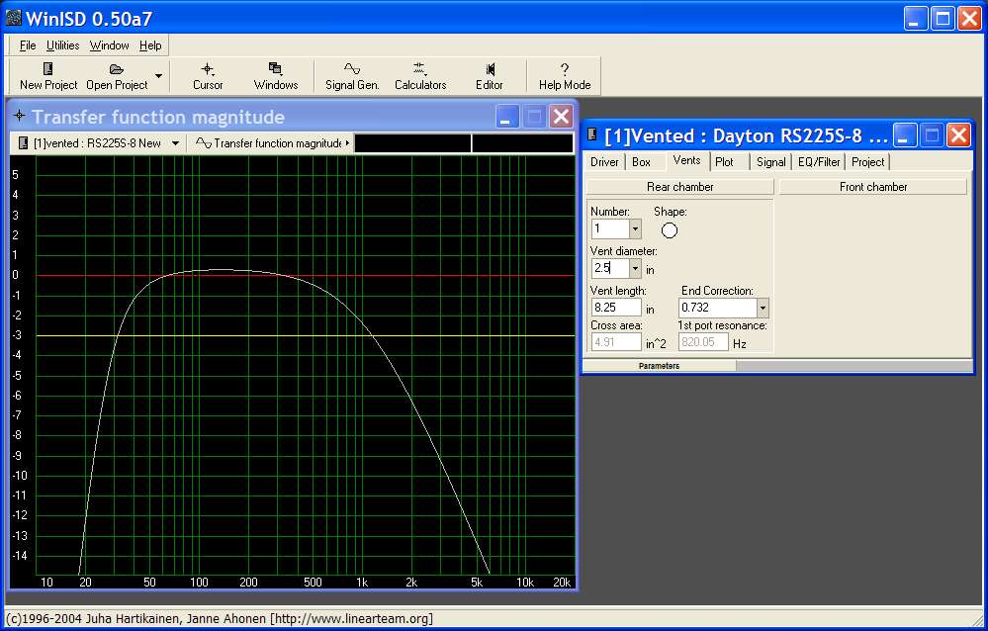Select the Vents tab
Image resolution: width=988 pixels, height=631 pixels.
tap(686, 160)
